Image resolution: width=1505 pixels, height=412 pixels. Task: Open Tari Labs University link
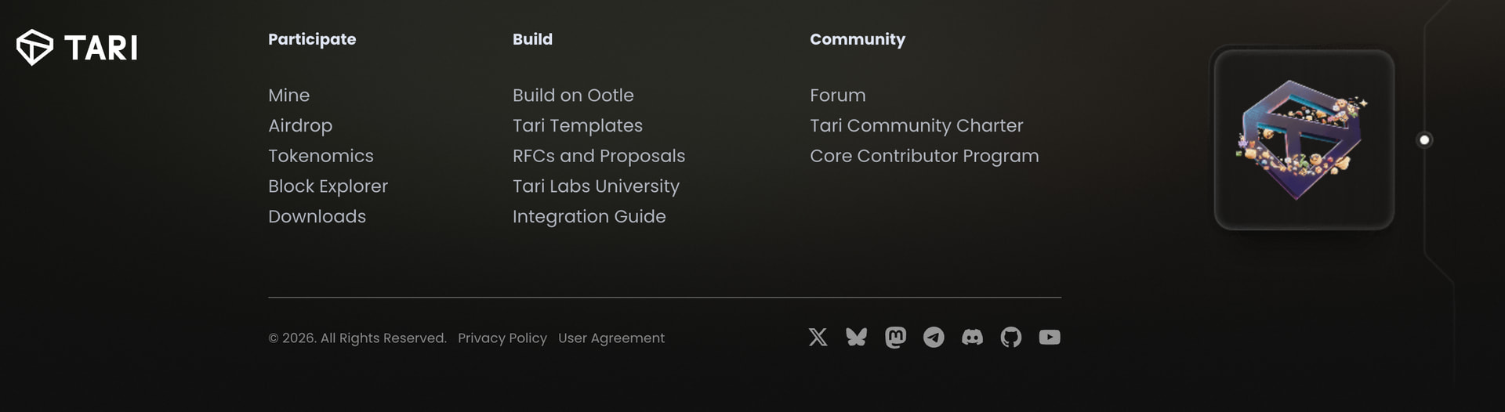[596, 186]
